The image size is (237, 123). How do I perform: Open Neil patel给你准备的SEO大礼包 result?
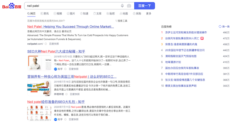[56, 102]
